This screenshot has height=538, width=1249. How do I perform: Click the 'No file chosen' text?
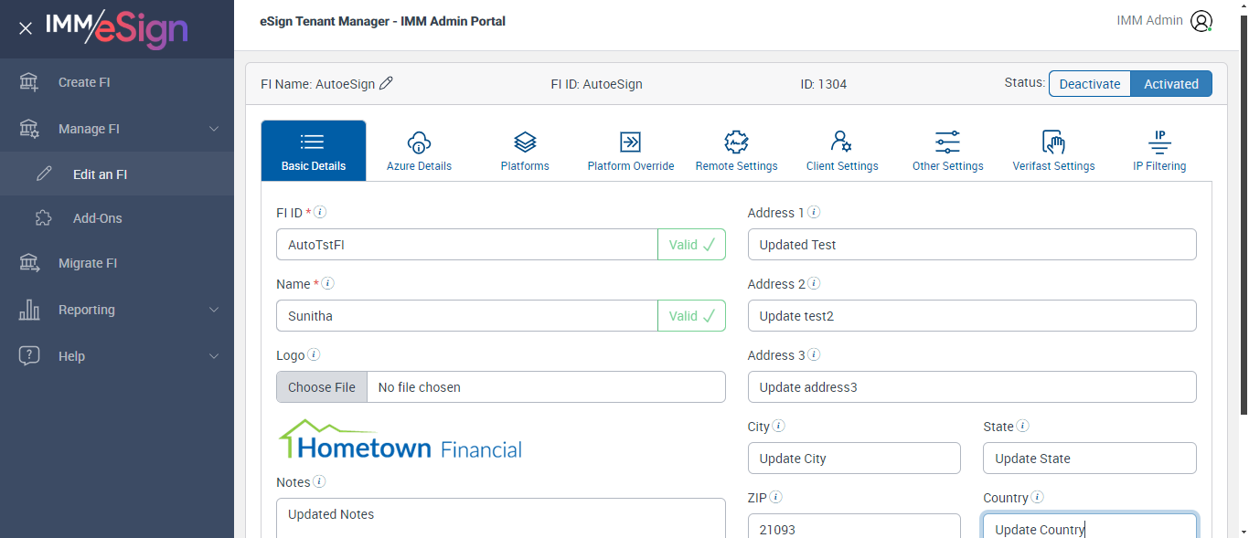419,387
